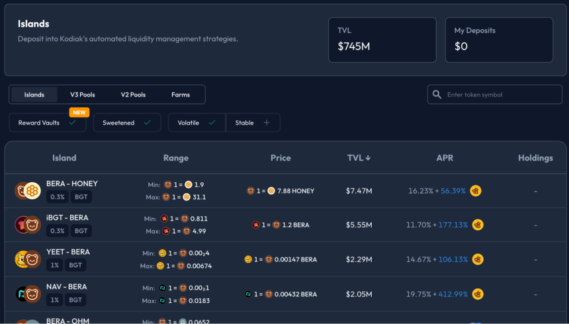
Task: Click the Range column header
Action: coord(175,158)
